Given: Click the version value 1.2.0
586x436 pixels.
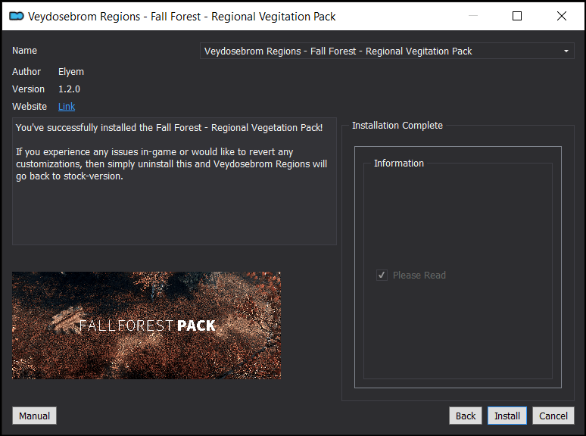Looking at the screenshot, I should [69, 89].
